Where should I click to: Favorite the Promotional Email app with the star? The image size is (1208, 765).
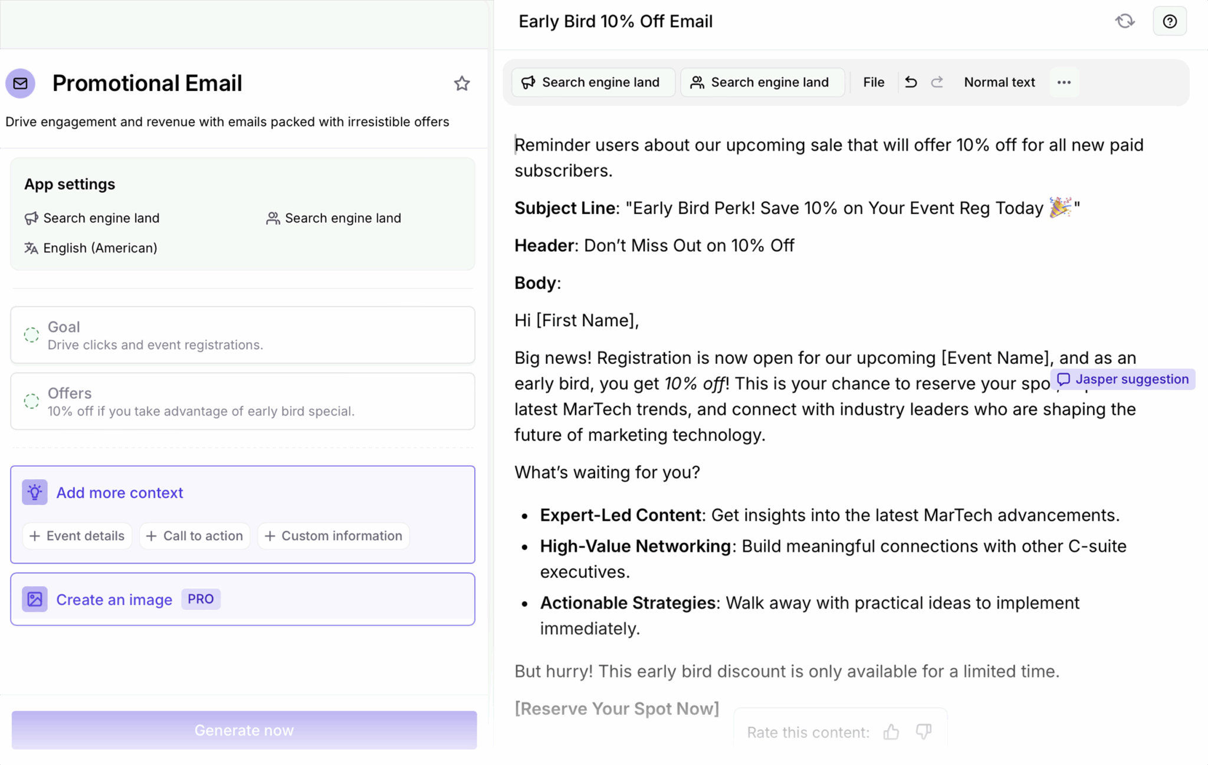click(462, 83)
